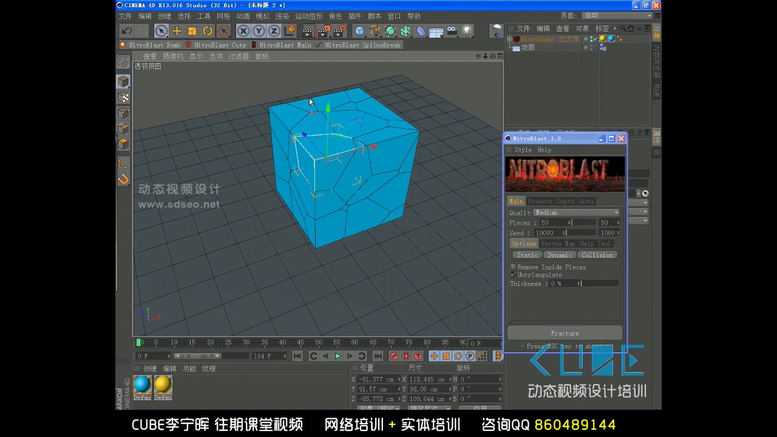Switch to Auto tab in NitroBlast
The image size is (777, 437).
586,202
